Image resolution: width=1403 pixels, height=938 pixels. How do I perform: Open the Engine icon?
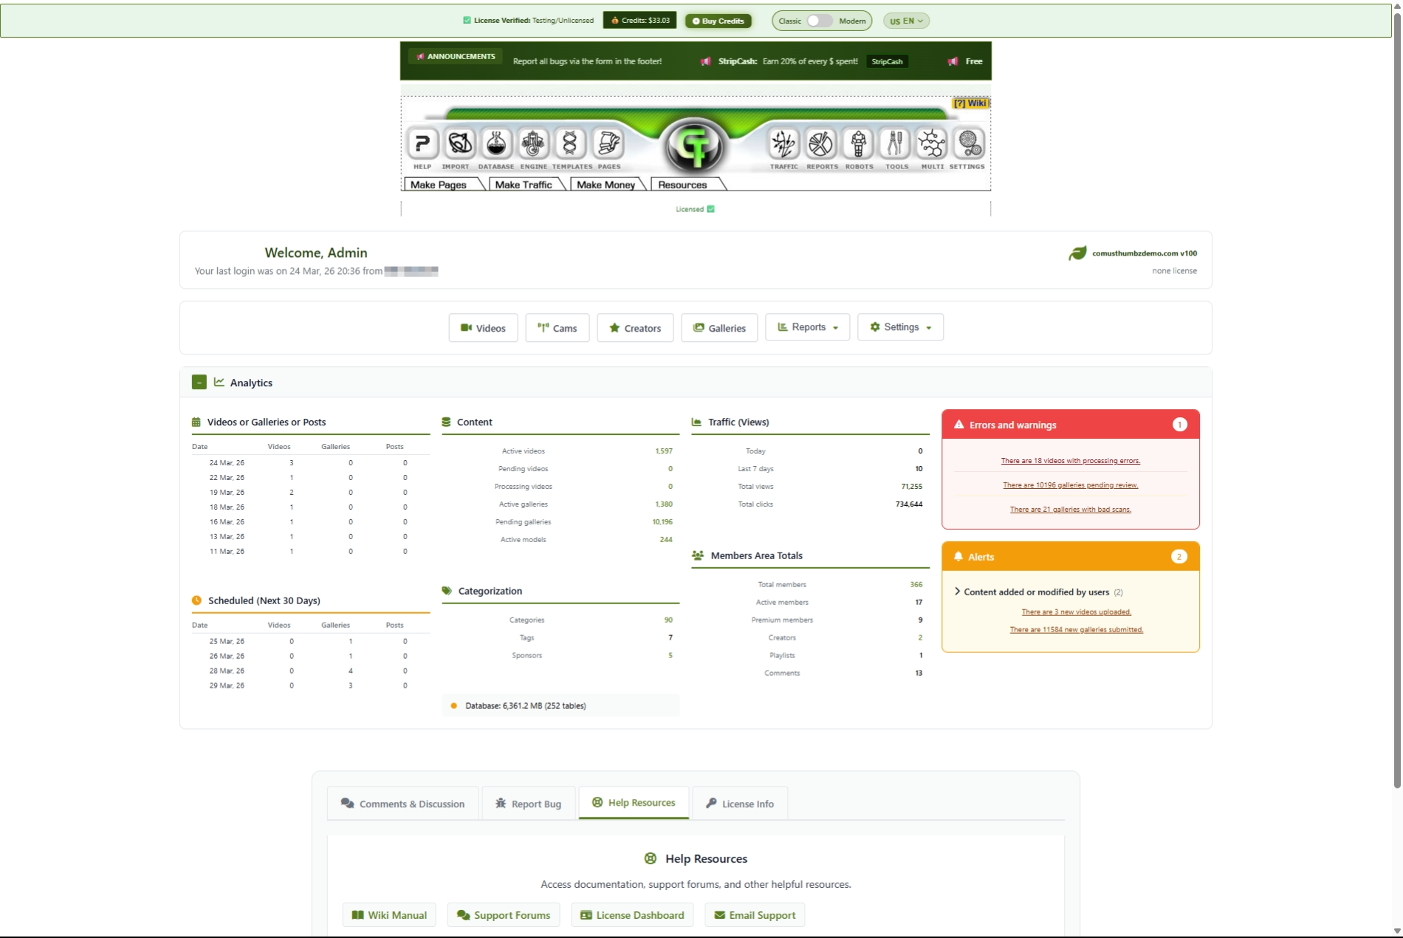(x=533, y=144)
